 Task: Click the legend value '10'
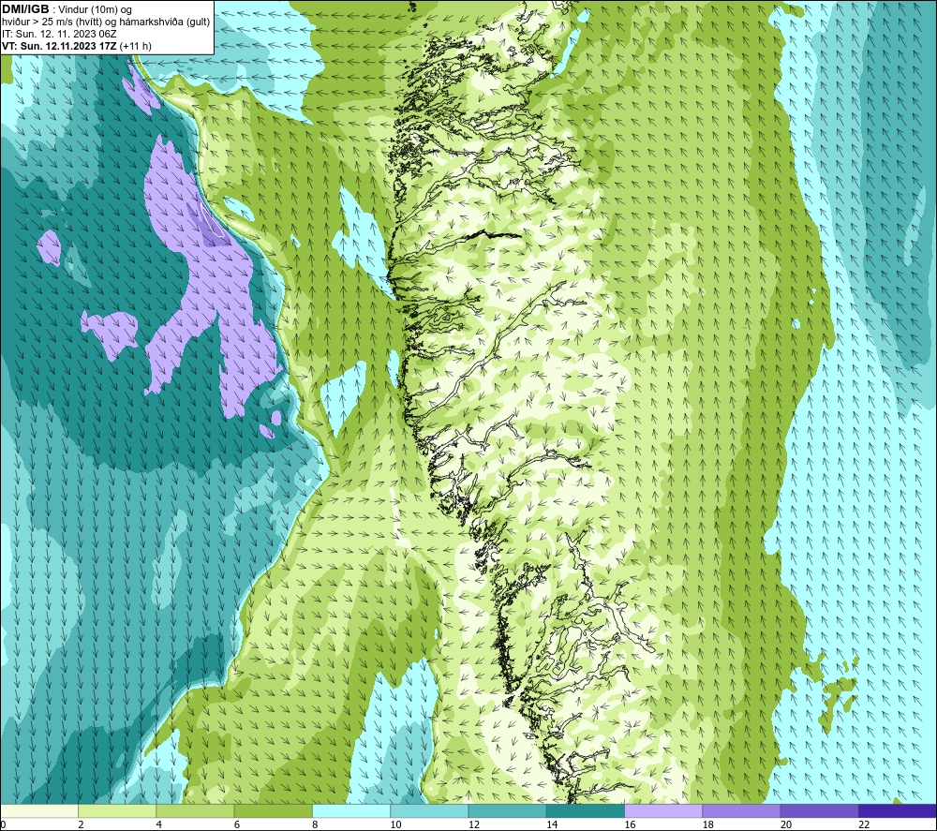395,825
